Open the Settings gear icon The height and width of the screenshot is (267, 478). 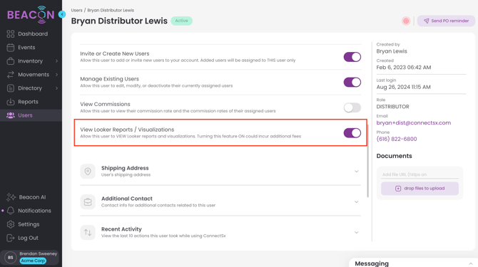coord(11,224)
